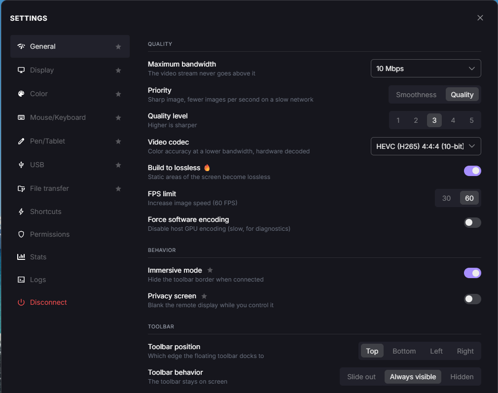Set Quality level to 1
Screen dimensions: 498x393
(x=398, y=120)
